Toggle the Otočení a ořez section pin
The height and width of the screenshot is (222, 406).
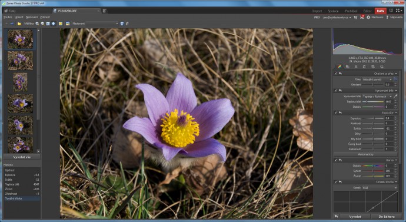(336, 74)
